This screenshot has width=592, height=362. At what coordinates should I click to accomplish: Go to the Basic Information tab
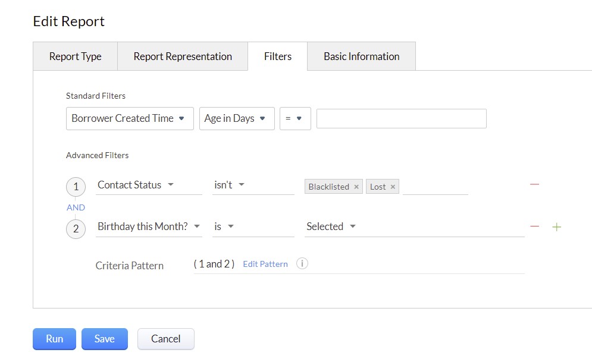[x=361, y=56]
